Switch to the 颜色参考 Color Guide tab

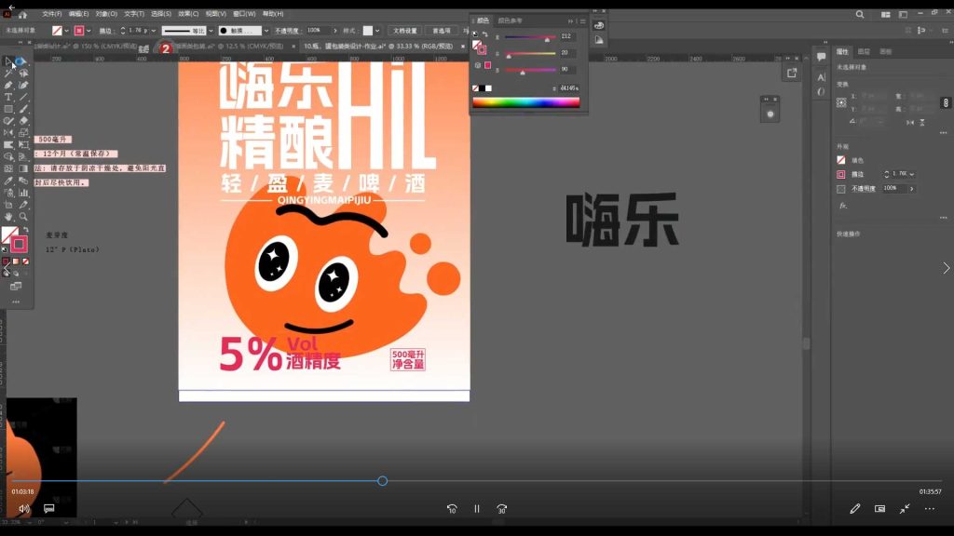pos(510,20)
